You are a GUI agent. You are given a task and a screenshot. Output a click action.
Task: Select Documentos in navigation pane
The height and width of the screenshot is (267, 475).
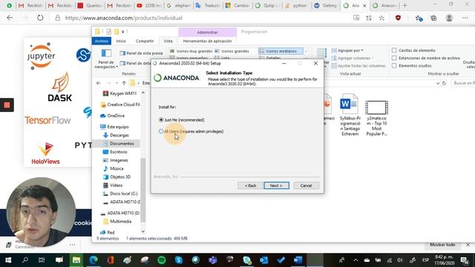(119, 143)
